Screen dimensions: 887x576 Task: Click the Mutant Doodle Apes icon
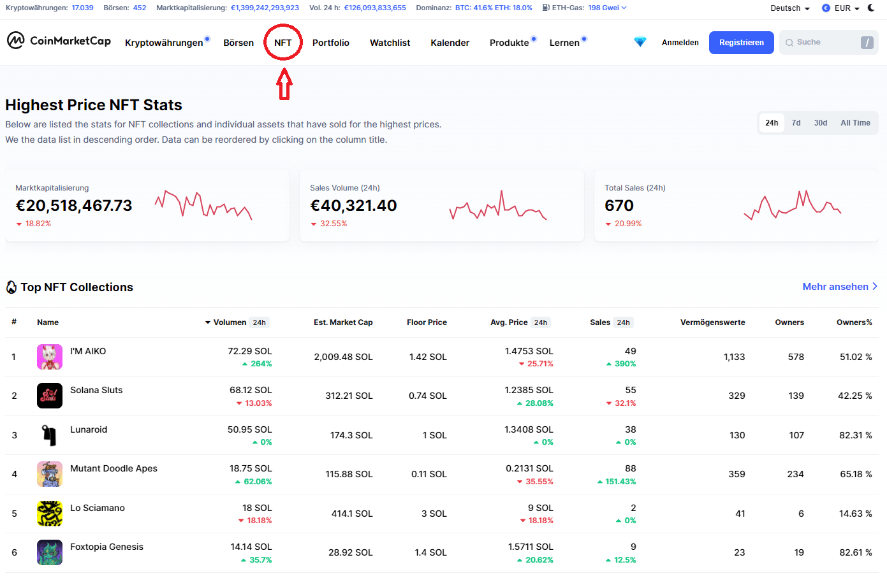(x=50, y=474)
